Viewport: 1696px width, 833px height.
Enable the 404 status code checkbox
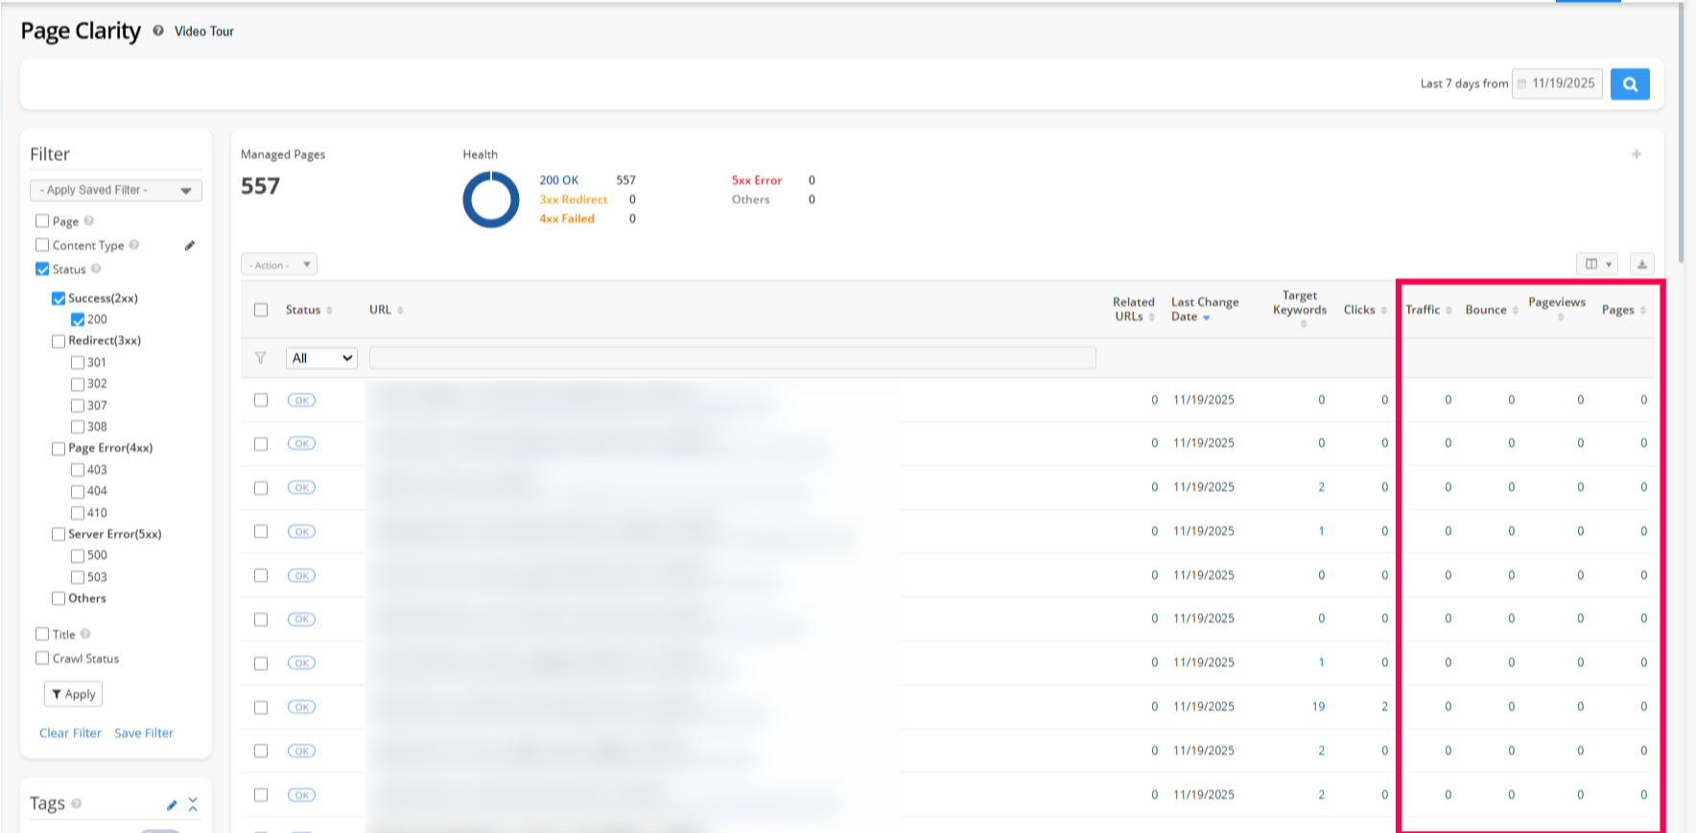click(x=78, y=491)
